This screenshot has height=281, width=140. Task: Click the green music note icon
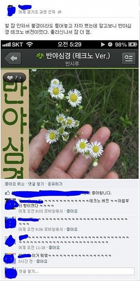(40, 56)
